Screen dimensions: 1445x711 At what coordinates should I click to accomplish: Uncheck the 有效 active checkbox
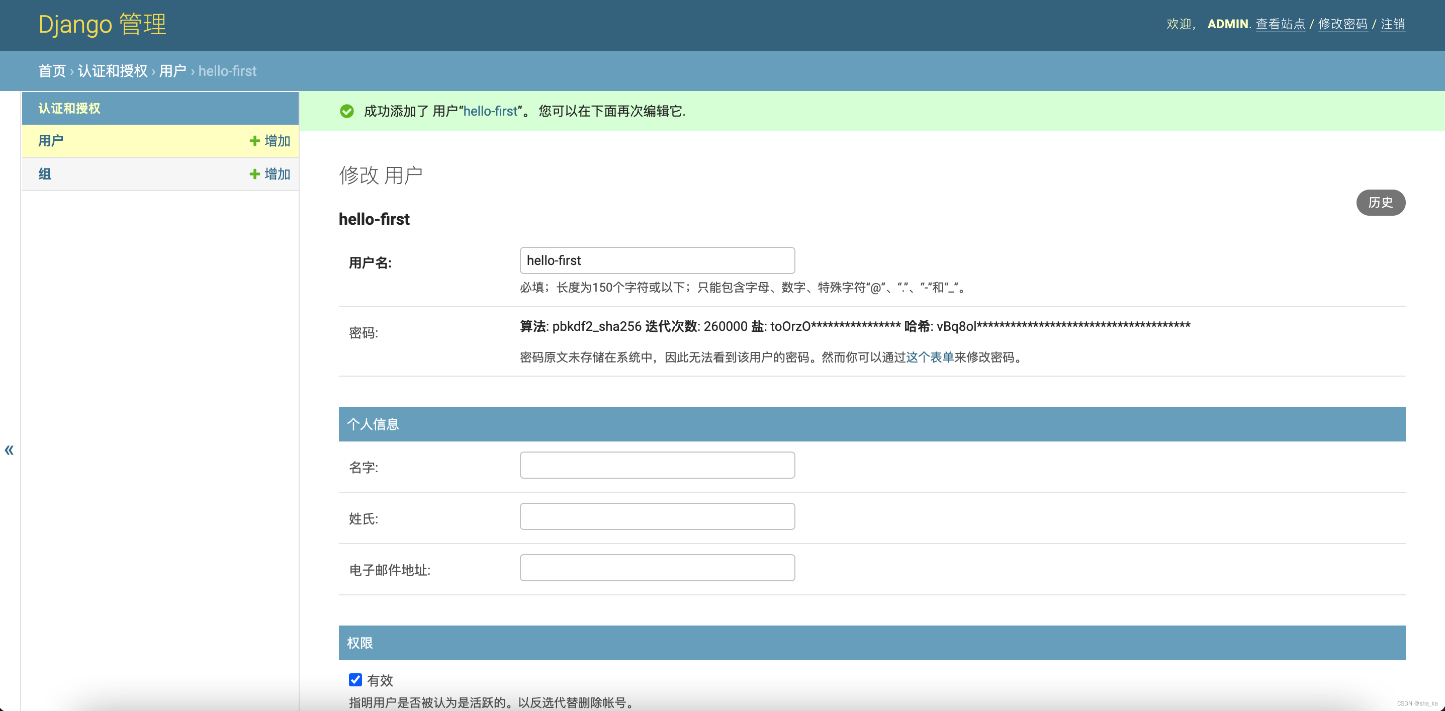(x=355, y=680)
